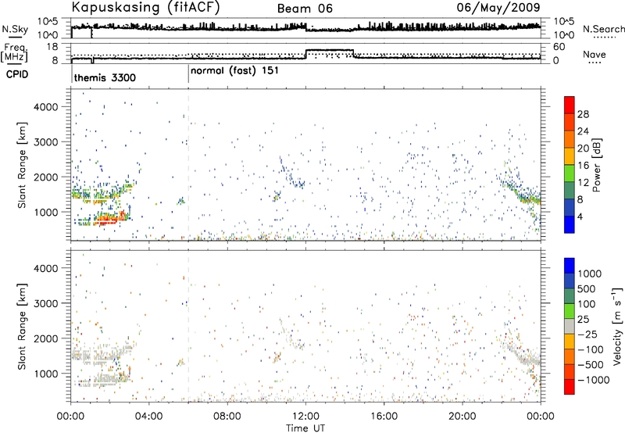Select the 'Beam 06' label
Viewport: 625px width, 433px height.
coord(305,9)
